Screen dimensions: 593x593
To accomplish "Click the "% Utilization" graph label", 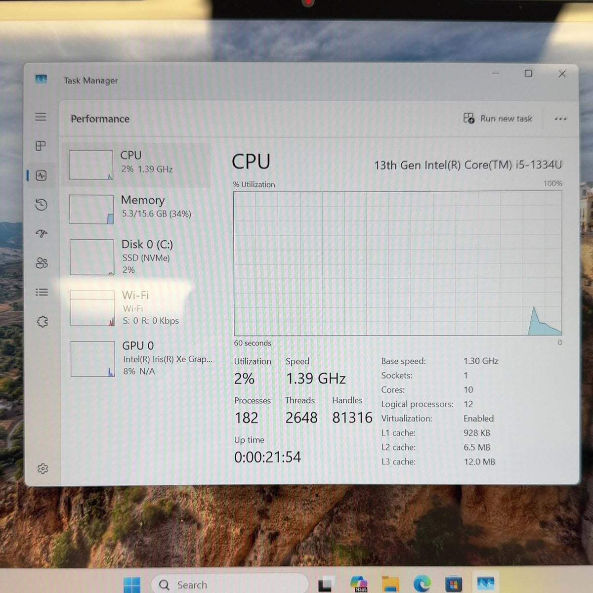I will [254, 184].
